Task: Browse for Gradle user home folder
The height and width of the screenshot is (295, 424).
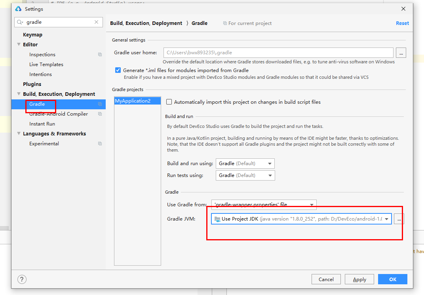Action: point(401,53)
